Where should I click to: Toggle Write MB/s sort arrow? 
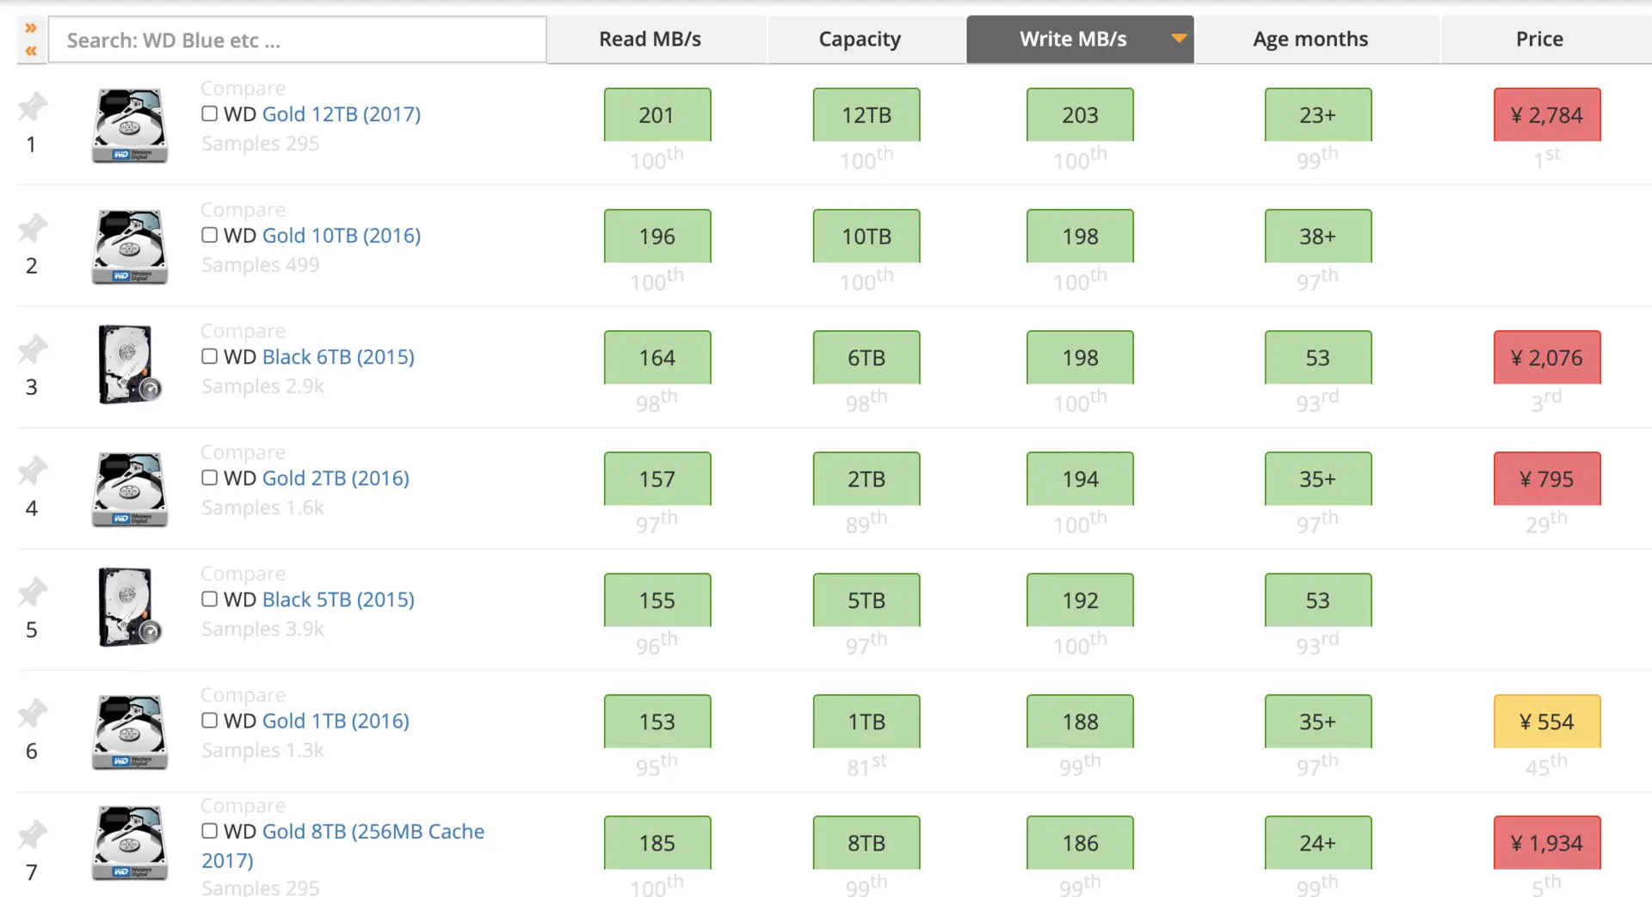[1179, 38]
